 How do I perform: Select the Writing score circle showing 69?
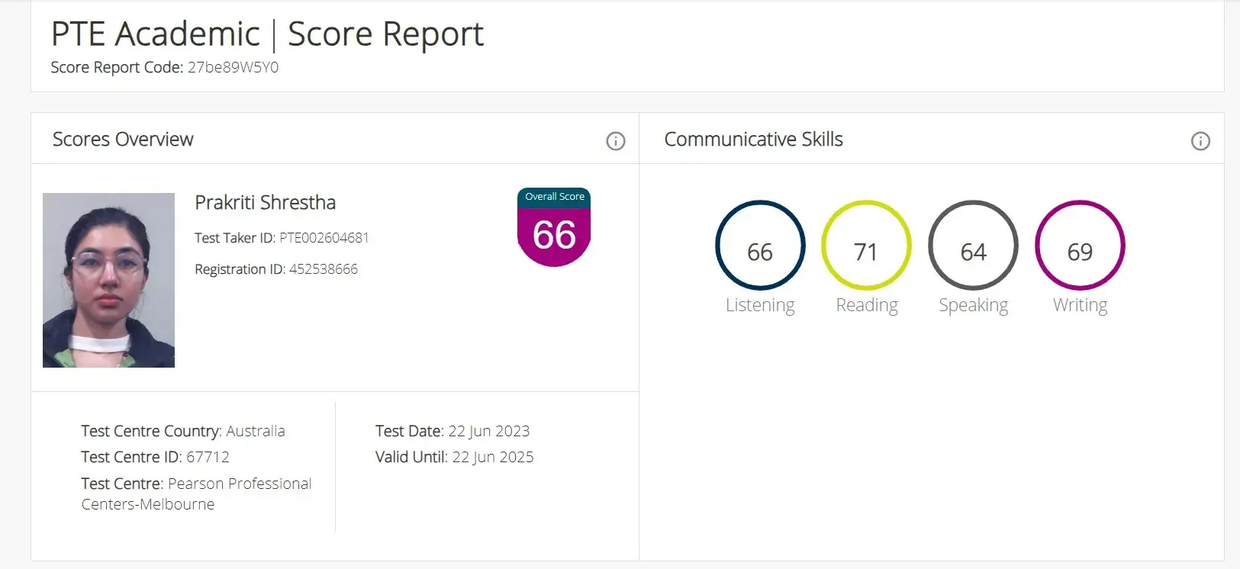(1080, 246)
